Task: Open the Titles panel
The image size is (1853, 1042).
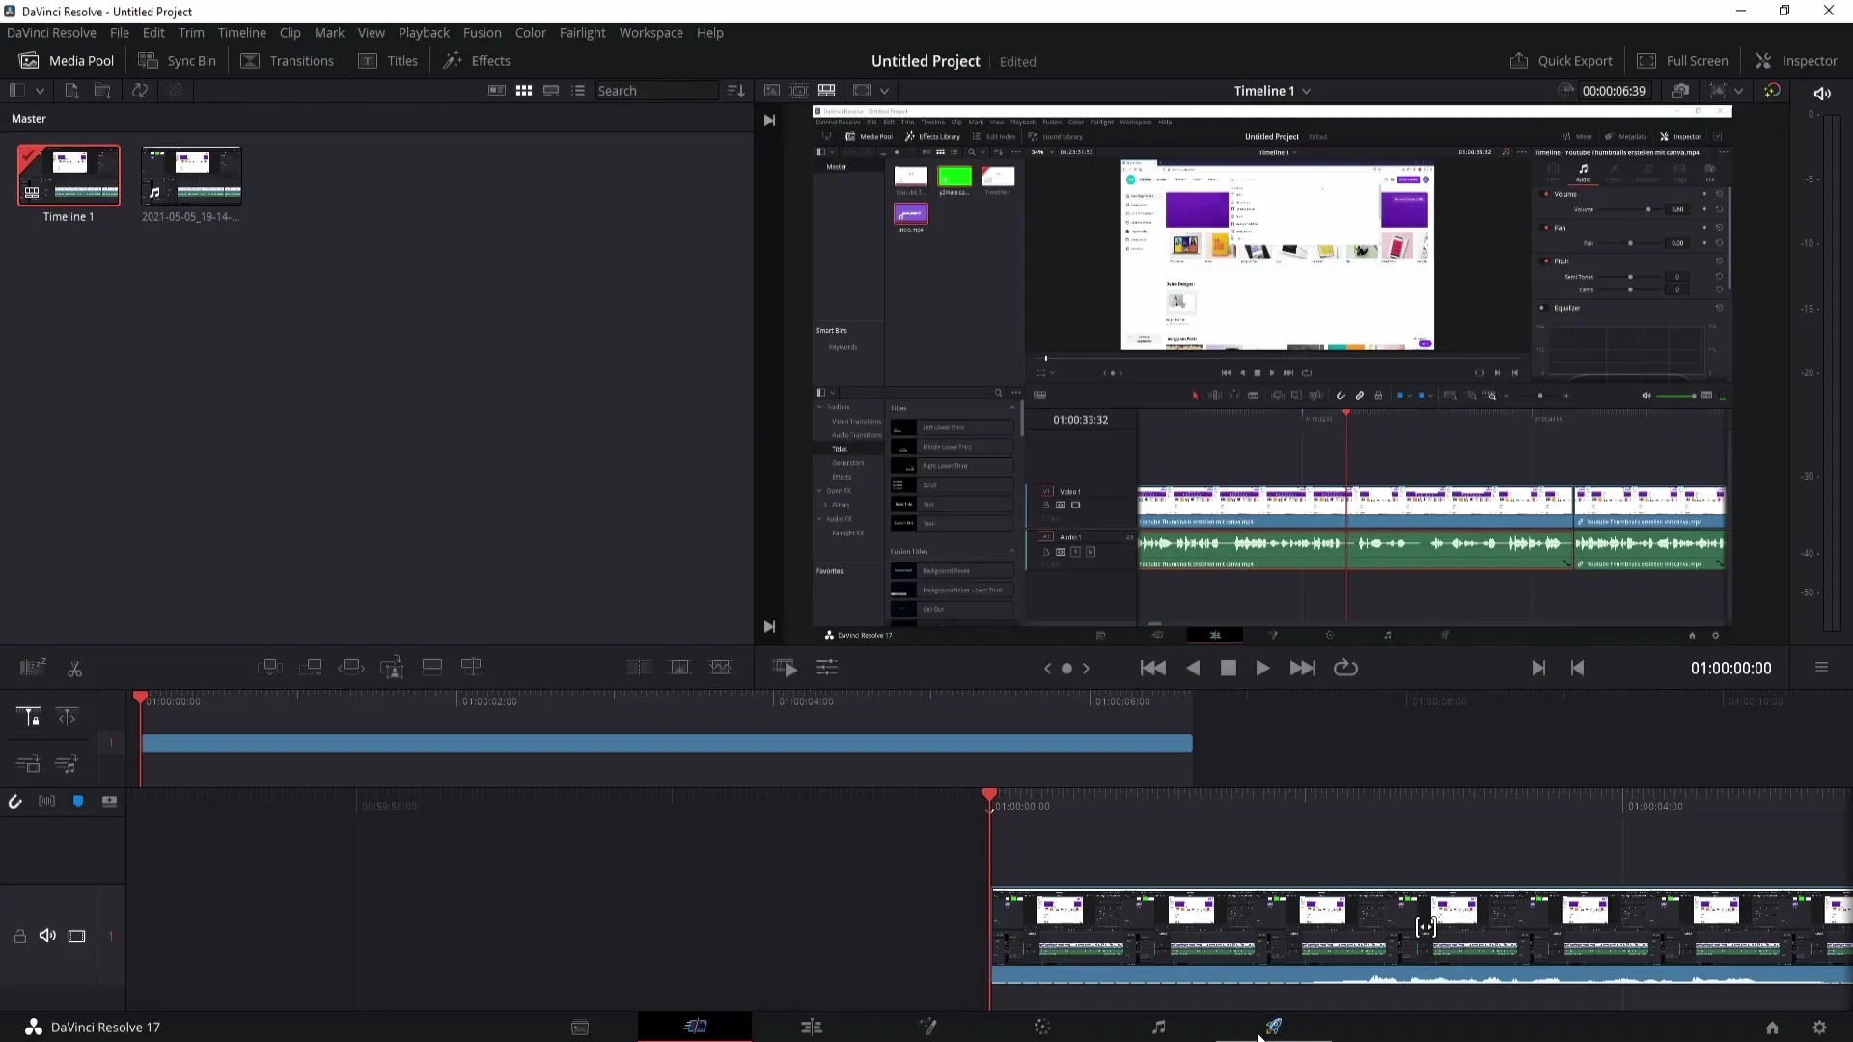Action: click(x=388, y=61)
